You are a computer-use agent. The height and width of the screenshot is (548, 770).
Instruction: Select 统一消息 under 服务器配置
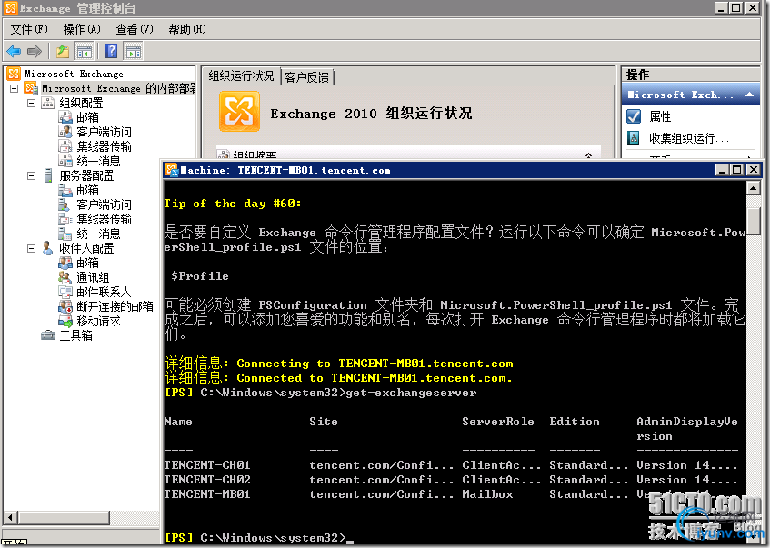click(x=98, y=234)
